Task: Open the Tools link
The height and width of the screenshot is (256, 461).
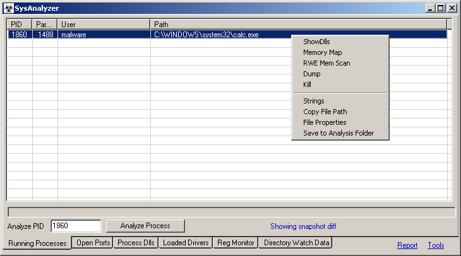Action: 436,245
